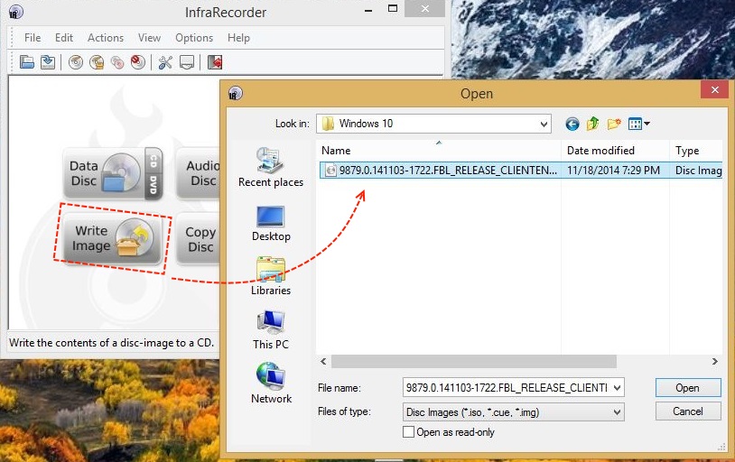Click the Burn image disc toolbar icon

click(97, 62)
